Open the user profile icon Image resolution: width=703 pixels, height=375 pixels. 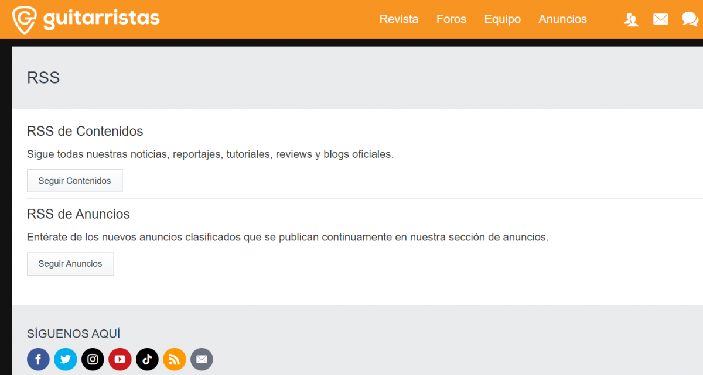pos(632,19)
